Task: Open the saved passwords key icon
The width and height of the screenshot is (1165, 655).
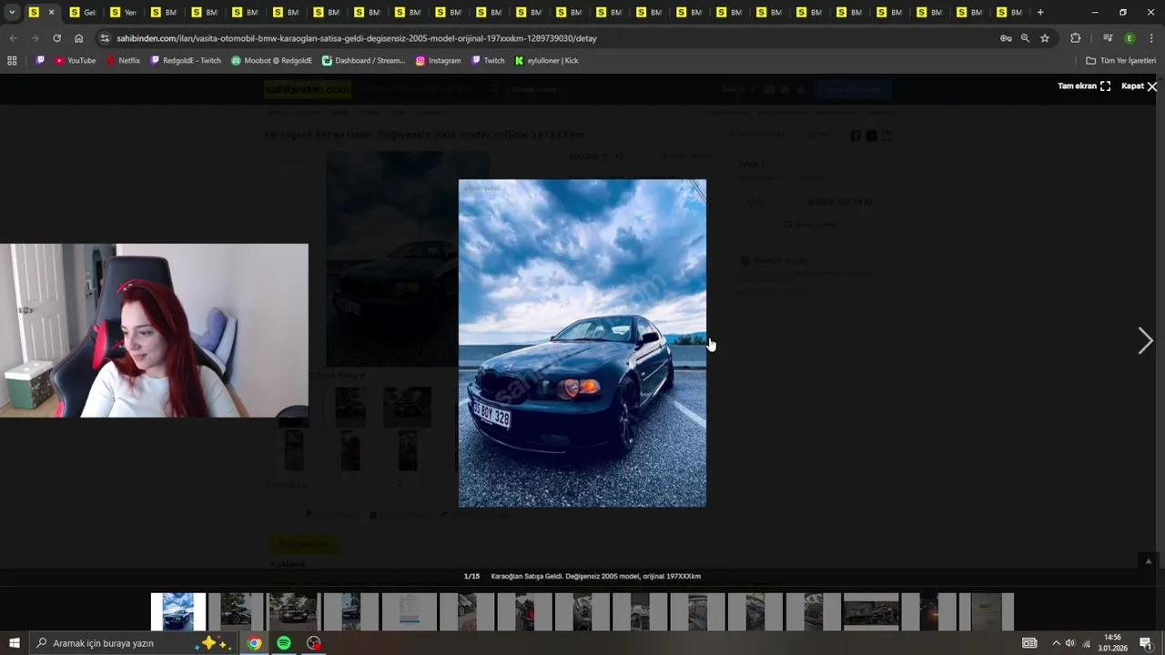Action: click(1006, 38)
